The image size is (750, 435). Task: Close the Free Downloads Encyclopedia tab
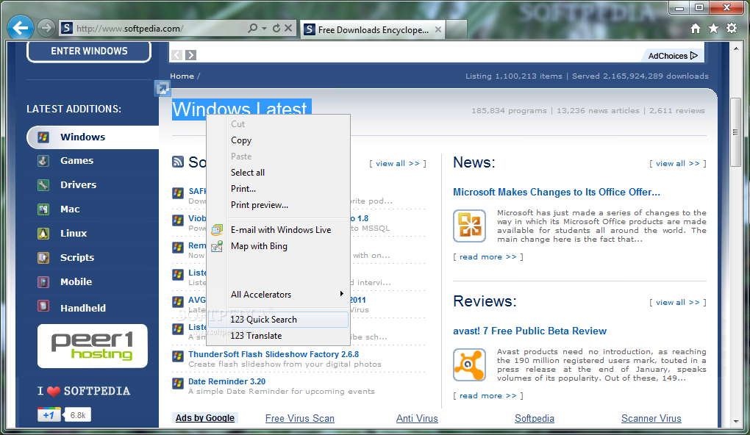tap(438, 29)
